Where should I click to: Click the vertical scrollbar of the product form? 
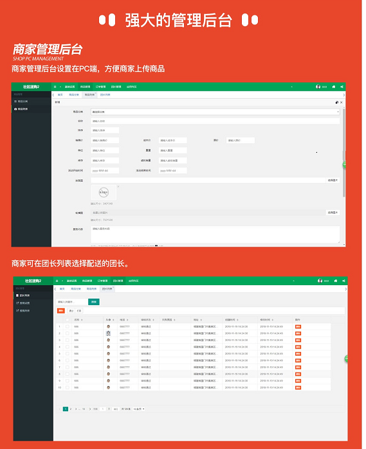pos(344,152)
